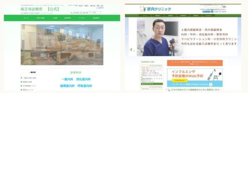The width and height of the screenshot is (248, 186).
Task: Open ホーム in dark green navigation bar
Action: tap(145, 16)
